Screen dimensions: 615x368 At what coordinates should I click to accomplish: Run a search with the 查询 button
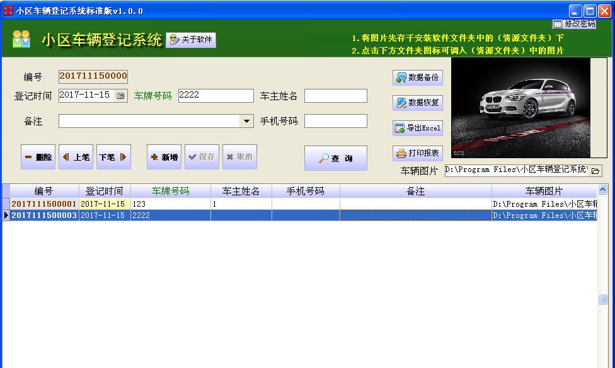[x=335, y=158]
